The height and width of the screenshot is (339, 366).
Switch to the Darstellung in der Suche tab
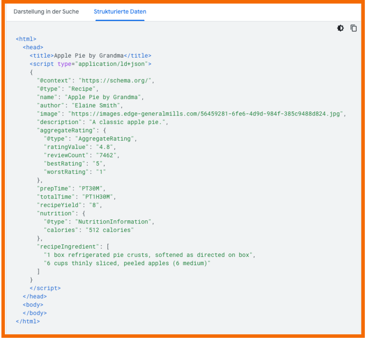click(x=46, y=12)
